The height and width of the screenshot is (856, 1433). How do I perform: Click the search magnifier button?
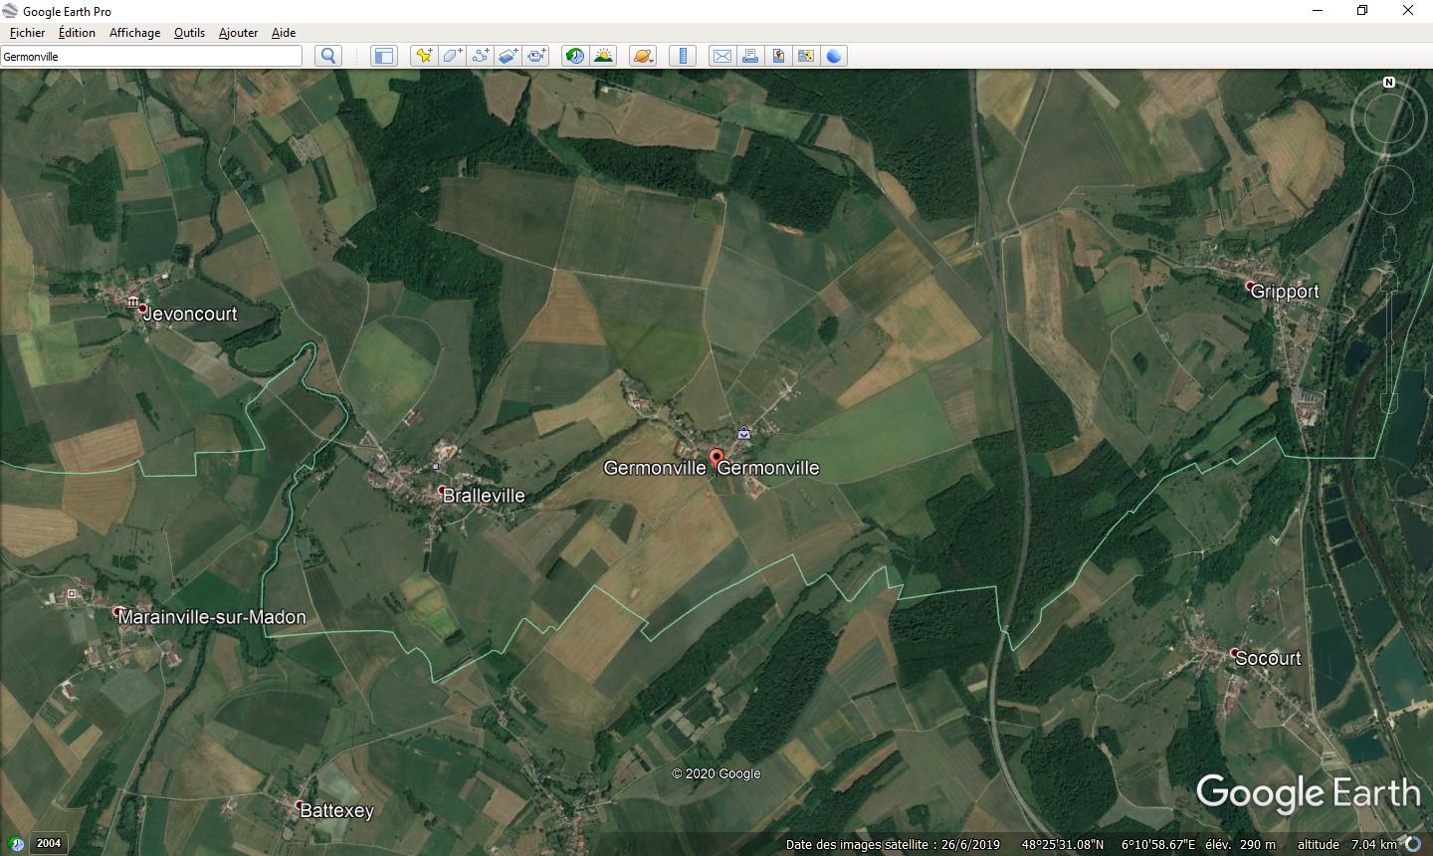point(328,56)
